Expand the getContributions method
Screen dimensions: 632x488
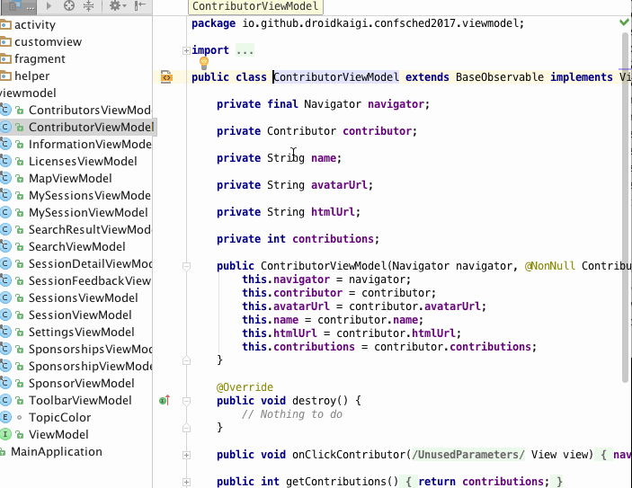(x=186, y=482)
